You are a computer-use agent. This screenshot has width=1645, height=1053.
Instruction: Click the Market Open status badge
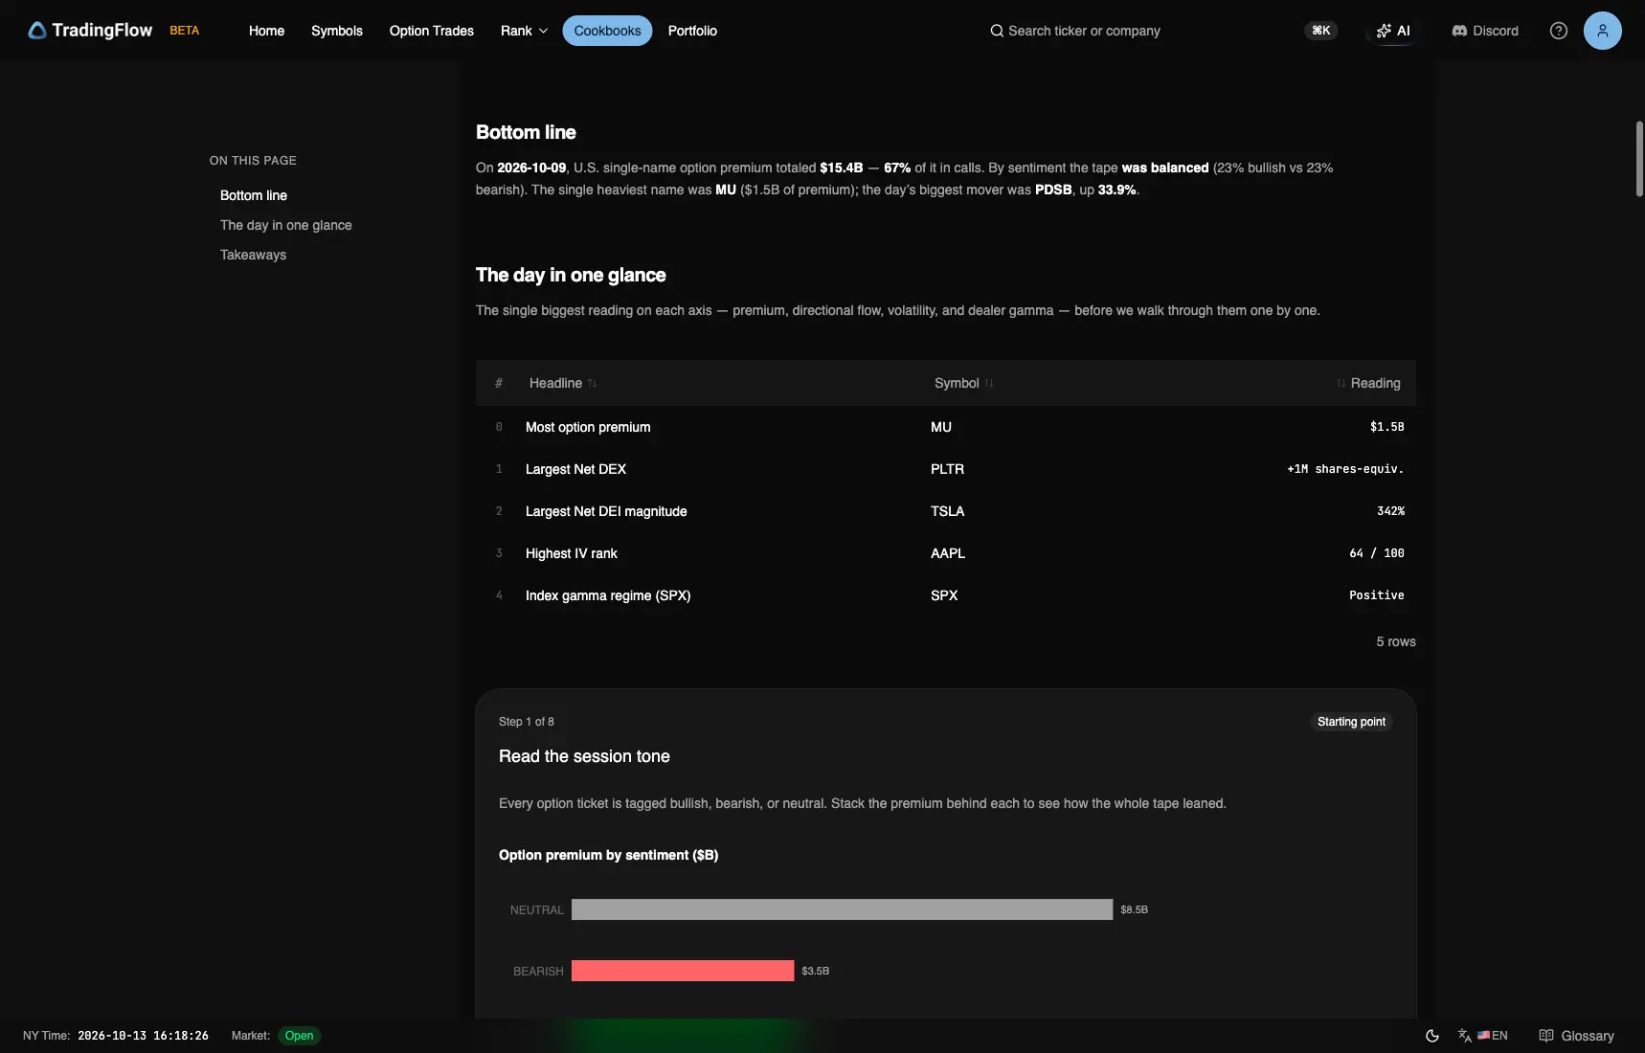(x=299, y=1036)
